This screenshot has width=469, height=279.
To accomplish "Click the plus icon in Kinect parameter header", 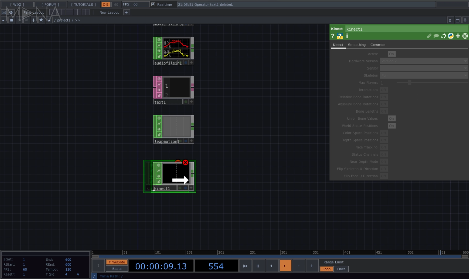I will (x=458, y=36).
